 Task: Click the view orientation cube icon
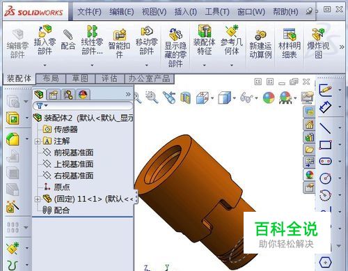(203, 98)
